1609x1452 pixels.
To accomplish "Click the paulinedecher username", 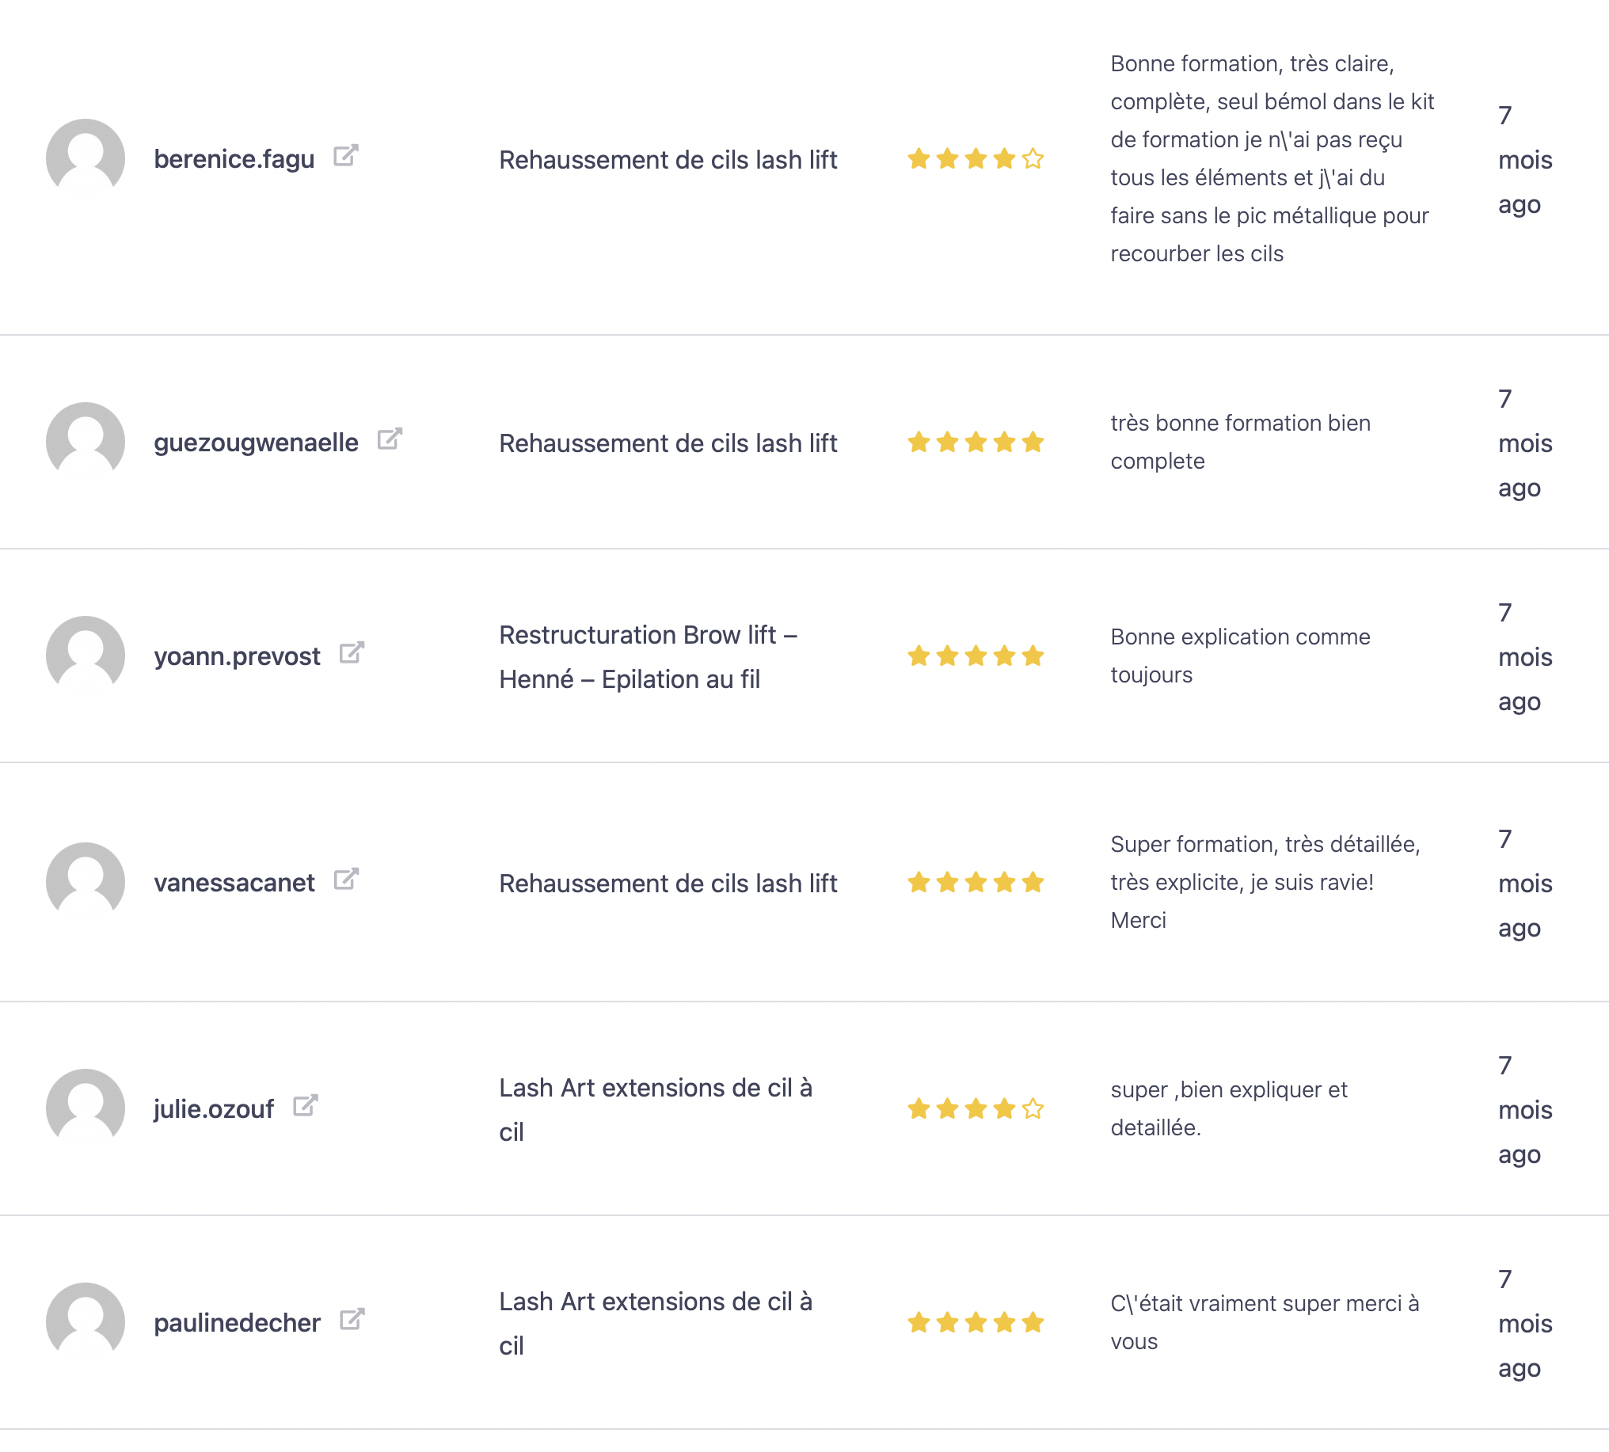I will 237,1323.
